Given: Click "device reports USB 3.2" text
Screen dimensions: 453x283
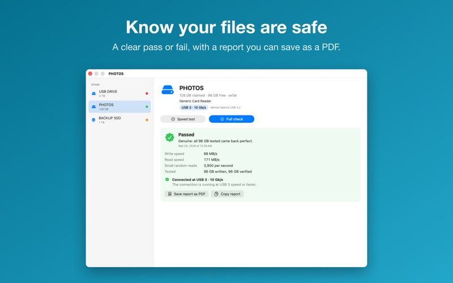Looking at the screenshot, I should (225, 108).
